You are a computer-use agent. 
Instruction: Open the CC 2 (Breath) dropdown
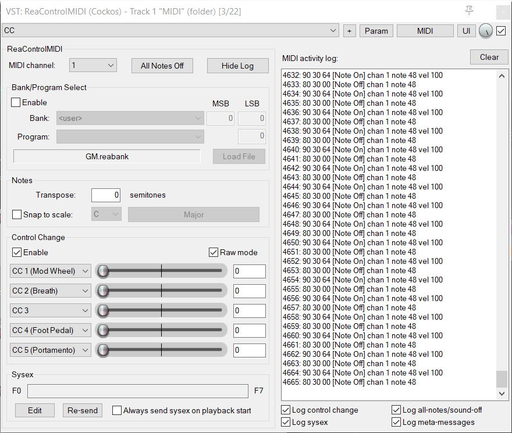(x=51, y=291)
